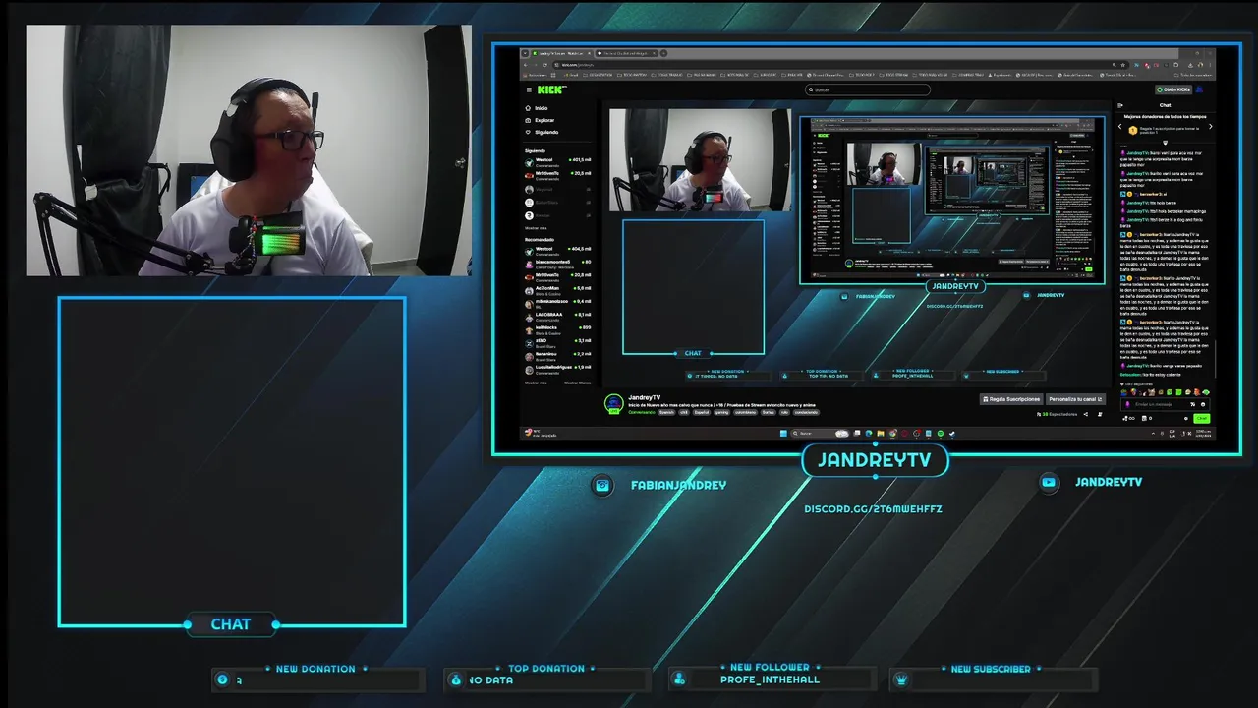Click the YouTube icon beside JANDREYTV
The width and height of the screenshot is (1258, 708).
click(x=1049, y=482)
